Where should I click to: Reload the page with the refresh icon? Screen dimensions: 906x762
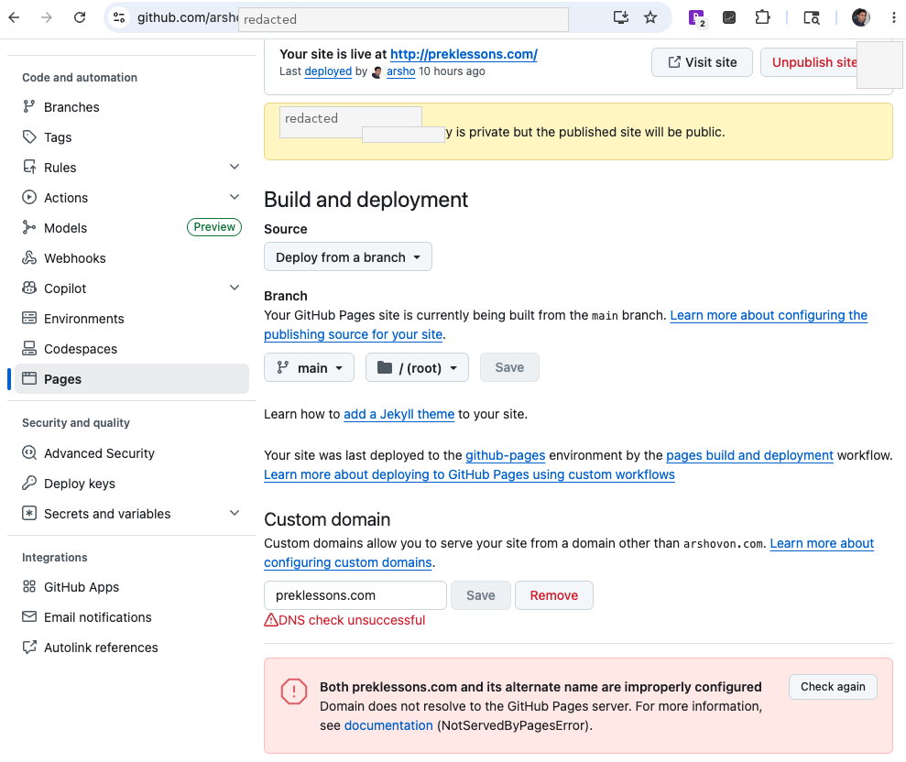[80, 17]
